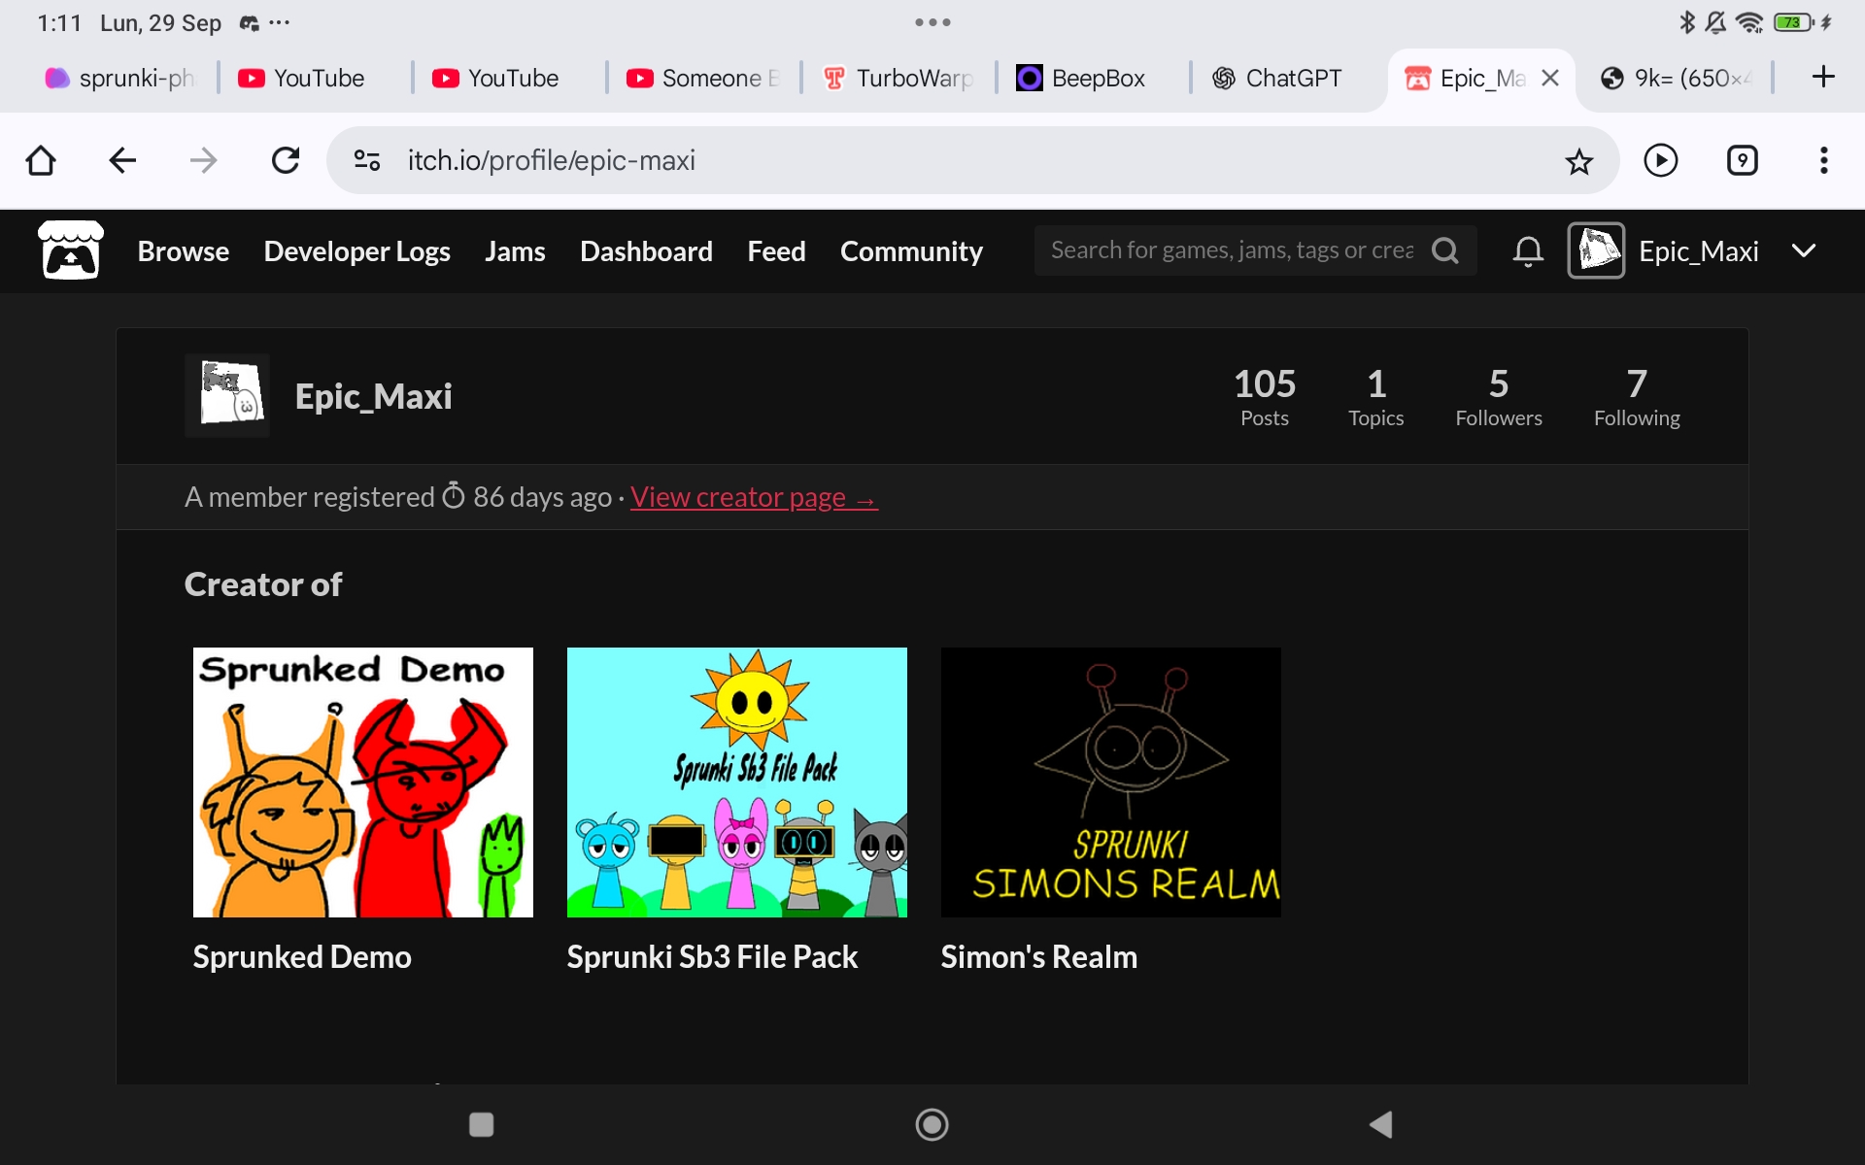Click the media play control icon
Viewport: 1865px width, 1165px height.
[x=1660, y=161]
